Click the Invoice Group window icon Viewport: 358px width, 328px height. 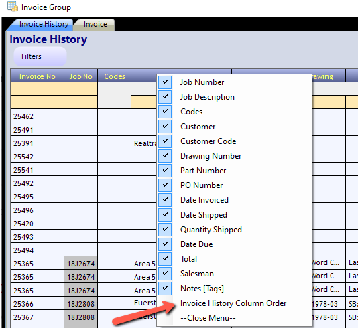(13, 7)
